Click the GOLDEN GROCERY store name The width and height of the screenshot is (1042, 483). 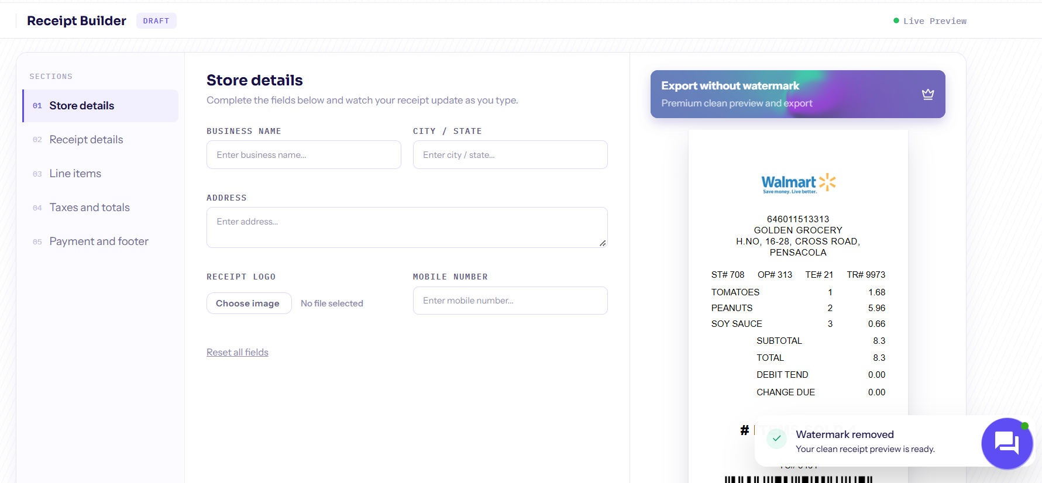[798, 230]
